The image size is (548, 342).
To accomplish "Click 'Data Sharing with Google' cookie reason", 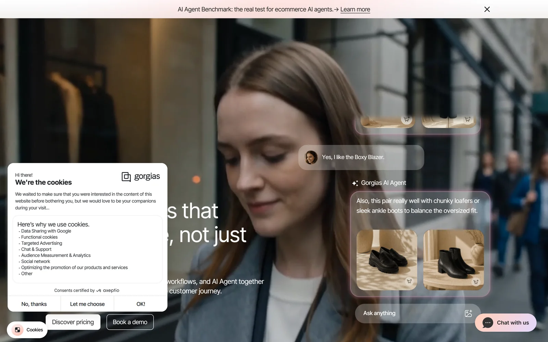I will pos(46,231).
